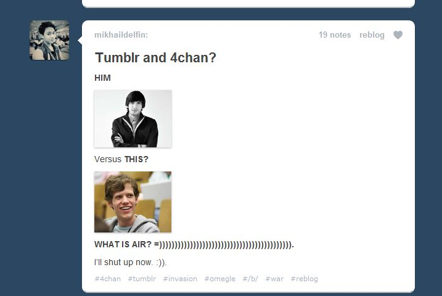Click the WHAT IS AIR? line
The image size is (442, 296).
(194, 244)
